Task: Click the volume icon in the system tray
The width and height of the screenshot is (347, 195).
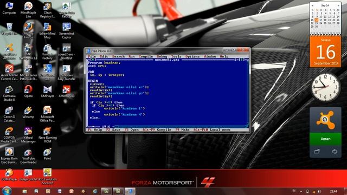Action: tap(319, 191)
